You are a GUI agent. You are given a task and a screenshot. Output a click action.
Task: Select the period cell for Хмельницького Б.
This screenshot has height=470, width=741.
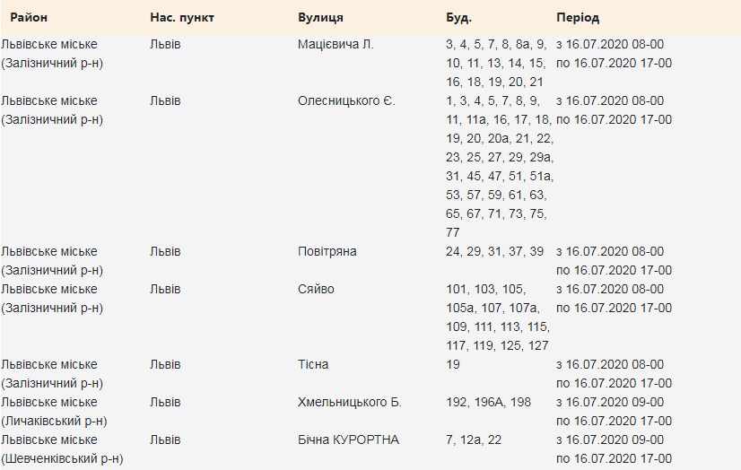[614, 411]
